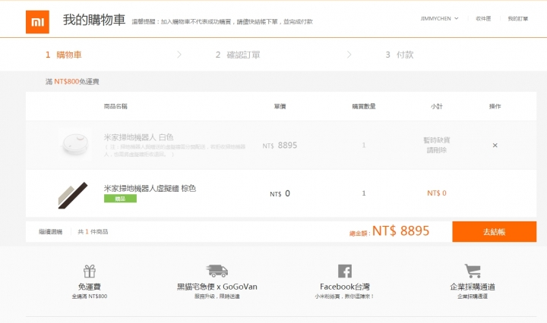
Task: Select step 1 購物車 tab
Action: click(64, 55)
